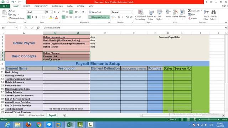Open Conditional Formatting icon

click(x=140, y=12)
